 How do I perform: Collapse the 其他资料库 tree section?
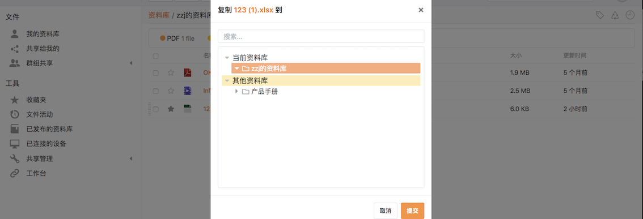tap(227, 81)
